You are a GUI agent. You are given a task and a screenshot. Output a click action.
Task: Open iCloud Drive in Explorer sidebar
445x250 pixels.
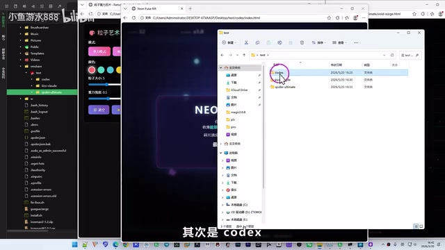pos(239,90)
